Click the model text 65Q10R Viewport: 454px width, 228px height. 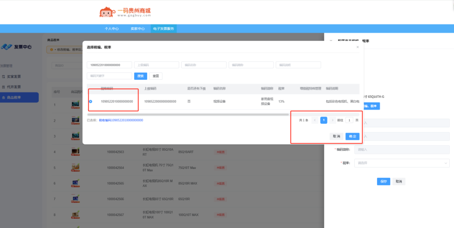(x=183, y=199)
